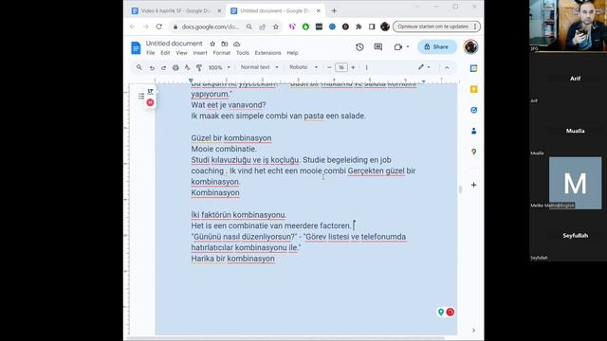Switch to Video 6 hazirlik tab

click(x=176, y=10)
